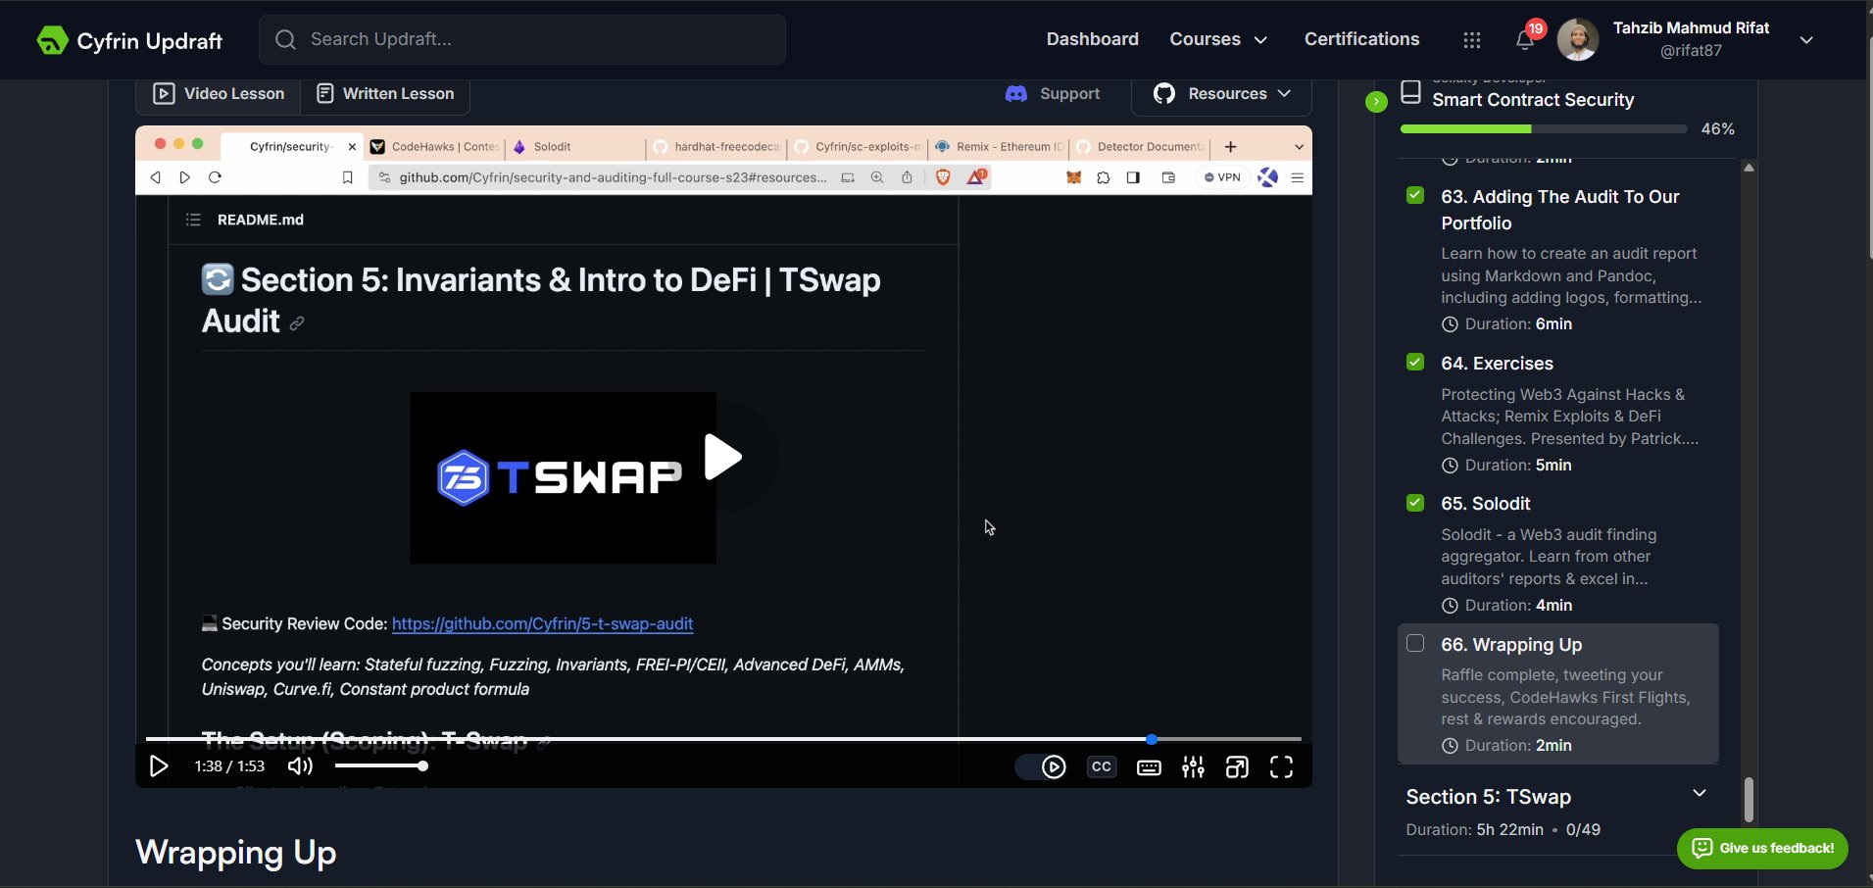Click the Solodit Web3 audit finding description
The image size is (1873, 888).
[1549, 557]
